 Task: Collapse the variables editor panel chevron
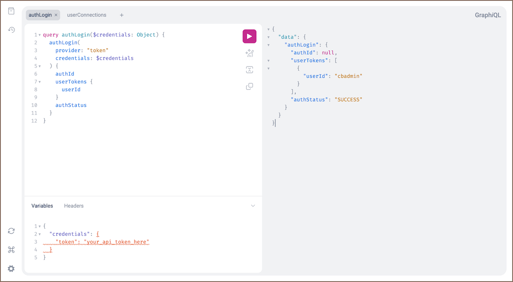(253, 206)
